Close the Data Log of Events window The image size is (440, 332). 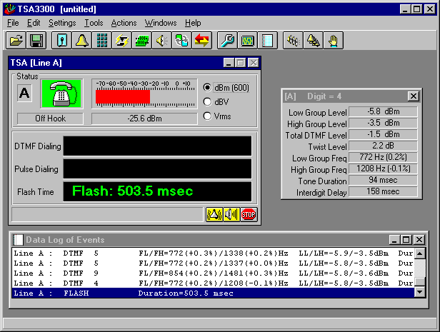(419, 240)
